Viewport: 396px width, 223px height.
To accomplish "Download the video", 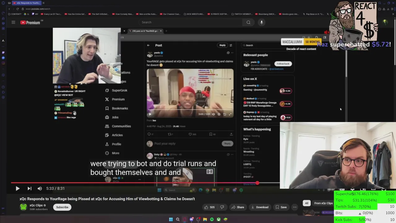I will click(x=260, y=207).
